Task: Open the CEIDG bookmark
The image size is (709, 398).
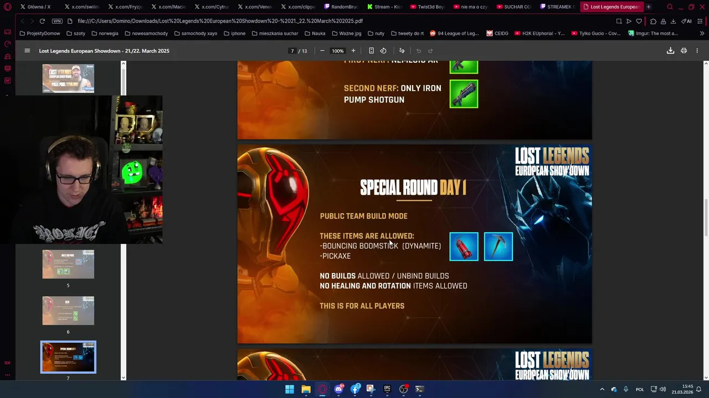Action: pos(497,33)
